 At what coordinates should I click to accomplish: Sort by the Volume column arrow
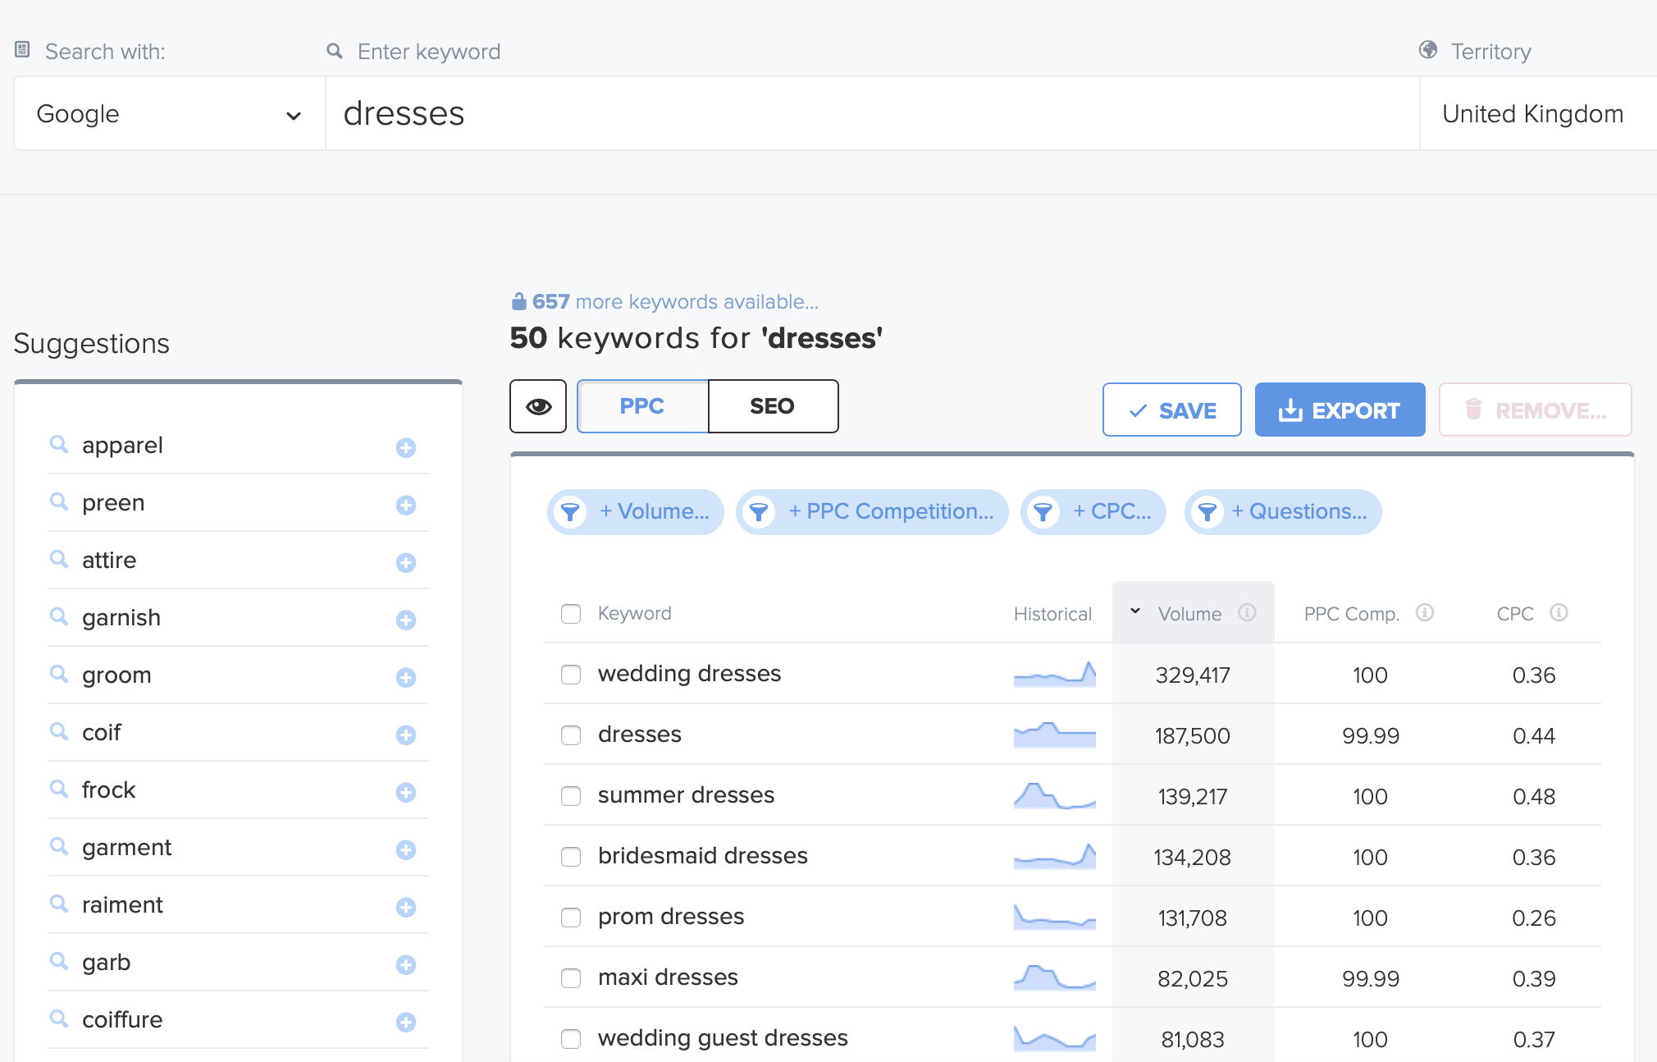click(1135, 611)
